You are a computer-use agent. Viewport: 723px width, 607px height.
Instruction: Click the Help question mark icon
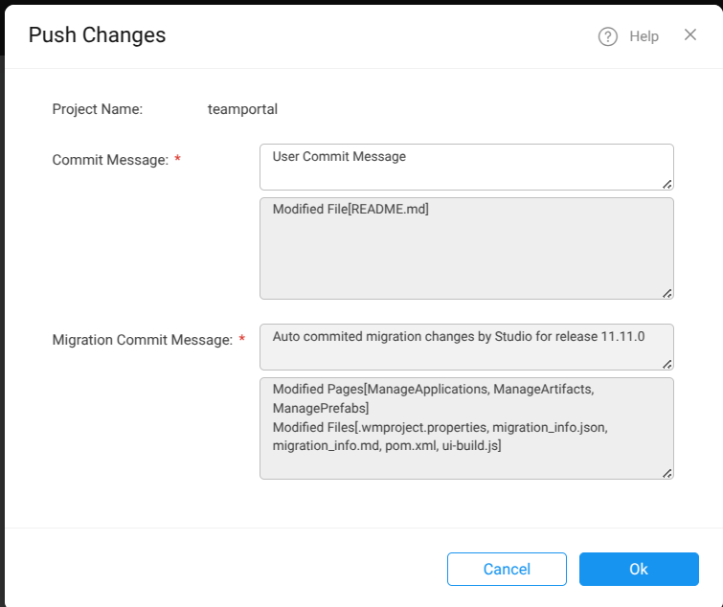pyautogui.click(x=607, y=36)
